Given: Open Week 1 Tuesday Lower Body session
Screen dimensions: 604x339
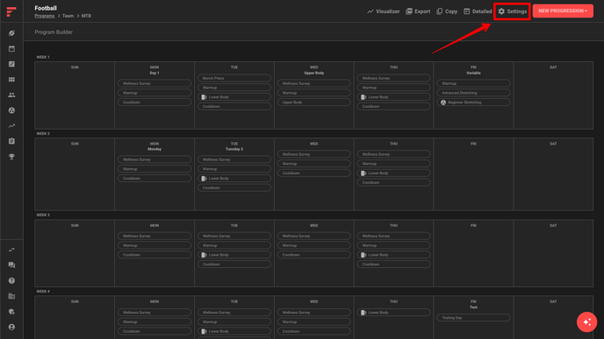Looking at the screenshot, I should point(234,97).
